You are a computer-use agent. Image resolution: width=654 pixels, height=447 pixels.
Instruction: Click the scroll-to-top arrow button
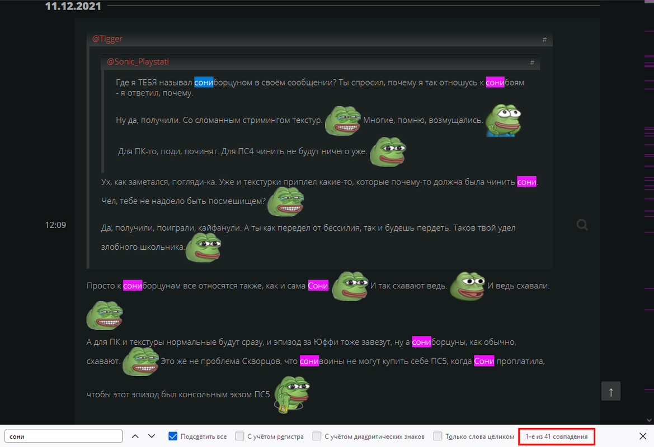coord(610,391)
